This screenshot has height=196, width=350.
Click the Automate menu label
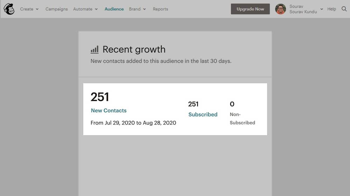[x=83, y=9]
